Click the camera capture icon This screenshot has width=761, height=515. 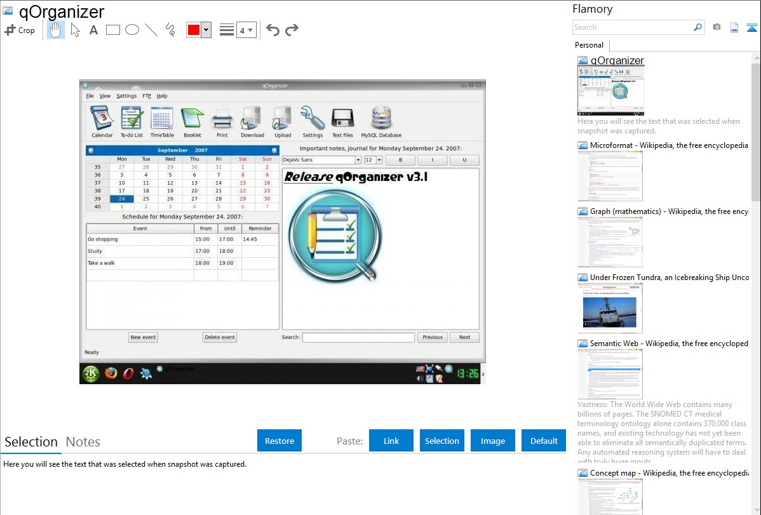coord(717,27)
